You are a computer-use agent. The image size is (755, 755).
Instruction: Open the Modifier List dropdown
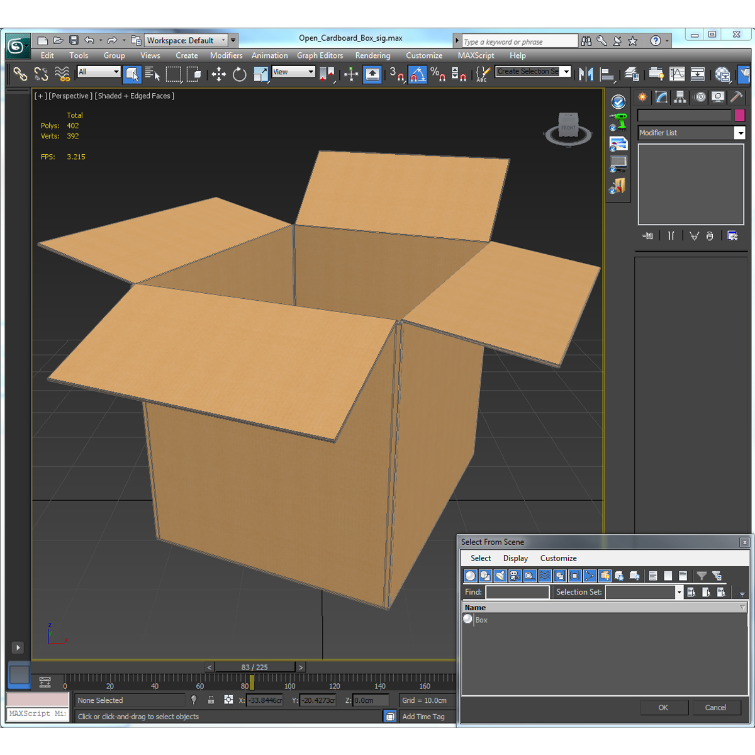740,133
